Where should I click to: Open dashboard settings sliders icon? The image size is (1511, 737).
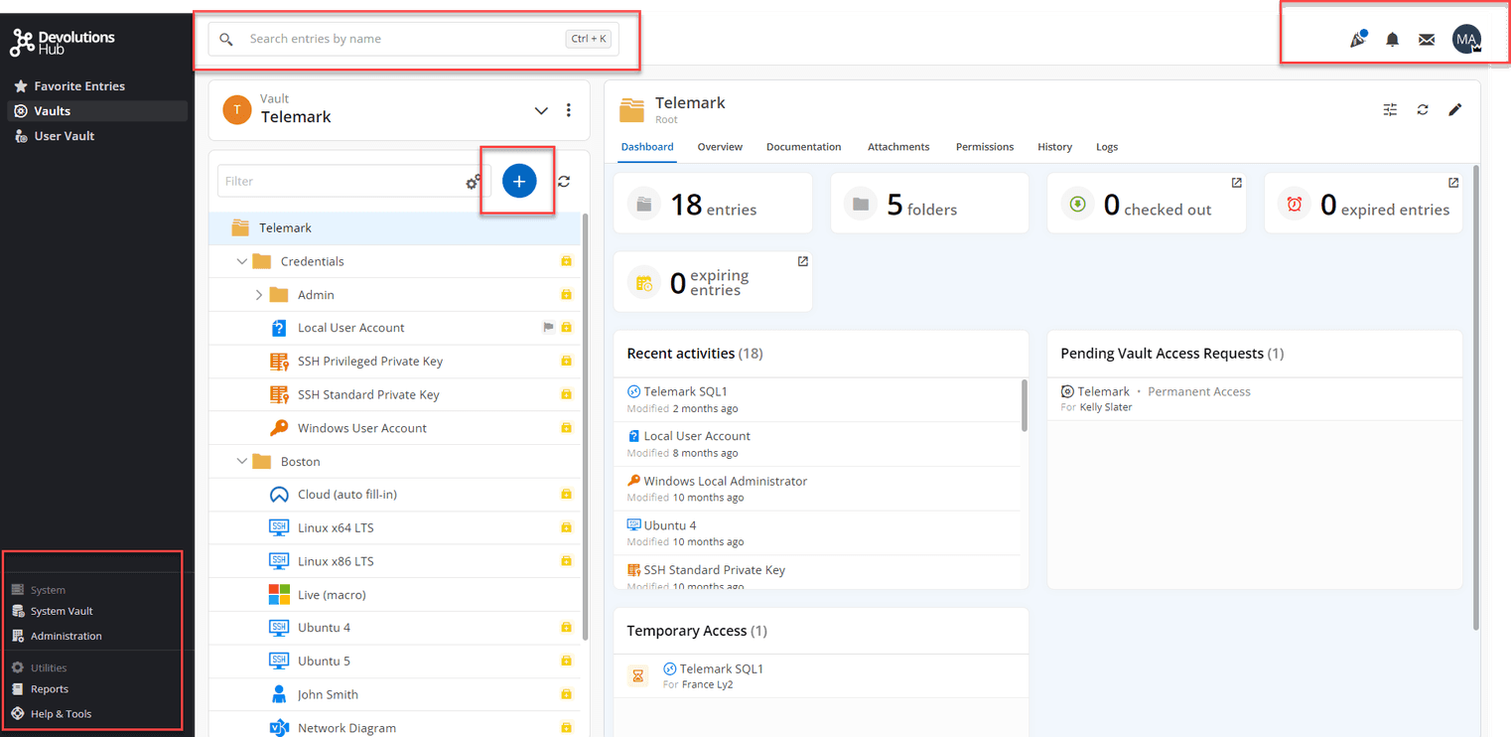coord(1390,109)
